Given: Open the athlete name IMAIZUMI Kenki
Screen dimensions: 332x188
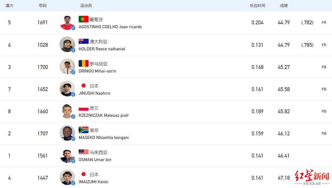Looking at the screenshot, I should click(x=93, y=182).
